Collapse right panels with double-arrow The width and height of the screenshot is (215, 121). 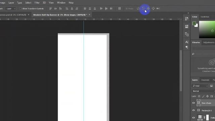[188, 13]
